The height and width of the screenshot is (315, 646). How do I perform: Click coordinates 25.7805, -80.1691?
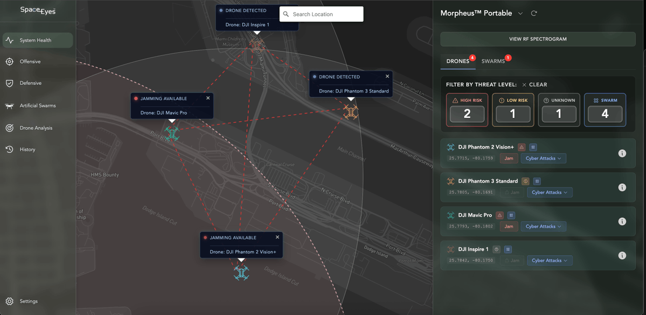[471, 192]
